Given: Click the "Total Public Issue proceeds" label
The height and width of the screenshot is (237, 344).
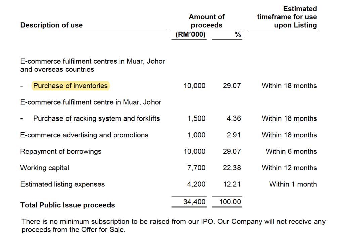Looking at the screenshot, I should 68,205.
